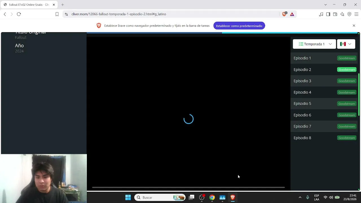Reload the current page
Image resolution: width=361 pixels, height=203 pixels.
coord(19,14)
